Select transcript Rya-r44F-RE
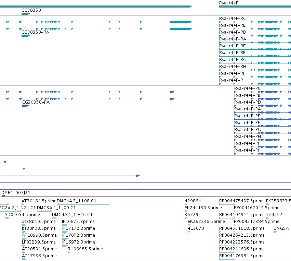291x261 pixels. tap(232, 46)
